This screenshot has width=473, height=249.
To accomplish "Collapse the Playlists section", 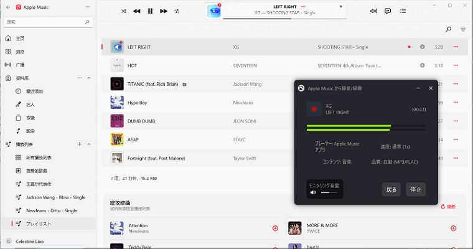I will 89,144.
